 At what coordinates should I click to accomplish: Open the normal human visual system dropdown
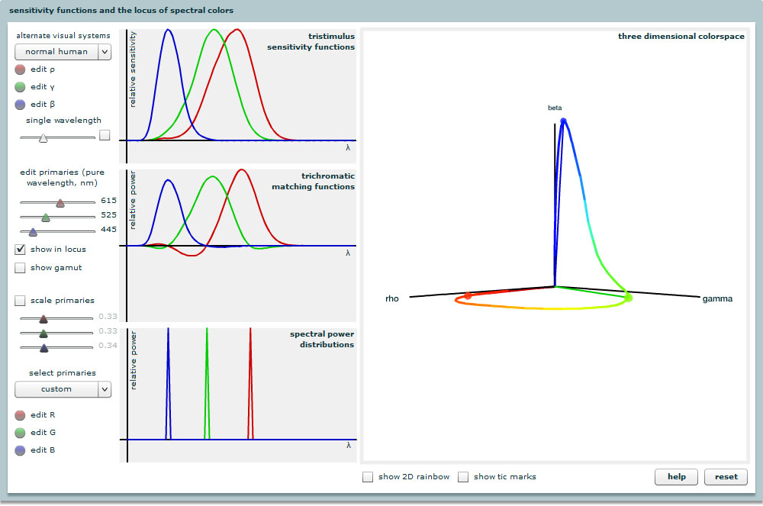coord(63,52)
